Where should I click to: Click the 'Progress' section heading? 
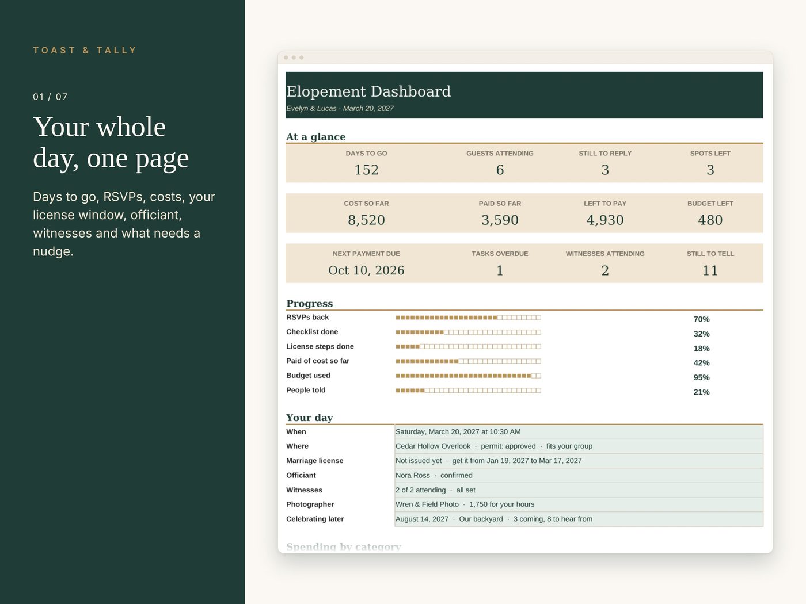click(310, 304)
